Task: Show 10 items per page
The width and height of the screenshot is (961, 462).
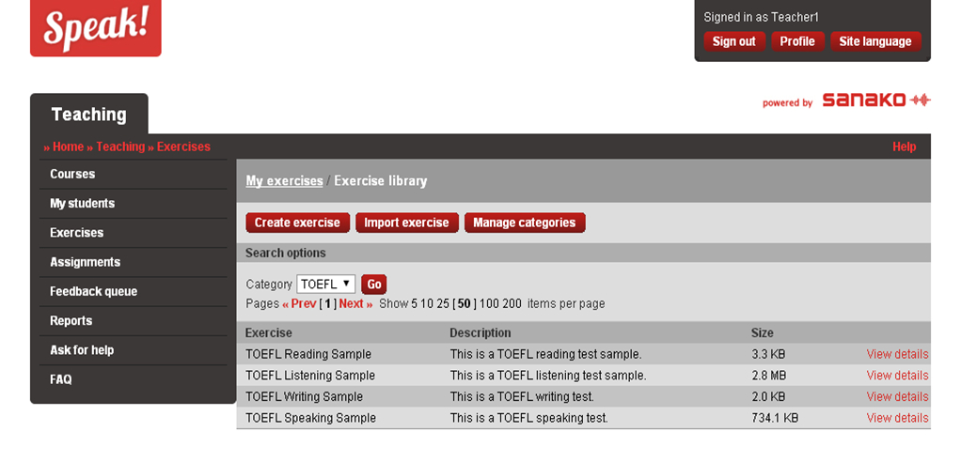Action: (x=427, y=304)
